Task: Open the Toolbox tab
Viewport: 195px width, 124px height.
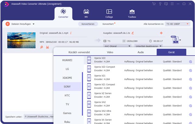Action: point(132,13)
